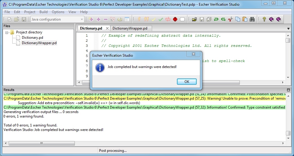This screenshot has height=156, width=294.
Task: Open the Java configuration dropdown
Action: 57,19
